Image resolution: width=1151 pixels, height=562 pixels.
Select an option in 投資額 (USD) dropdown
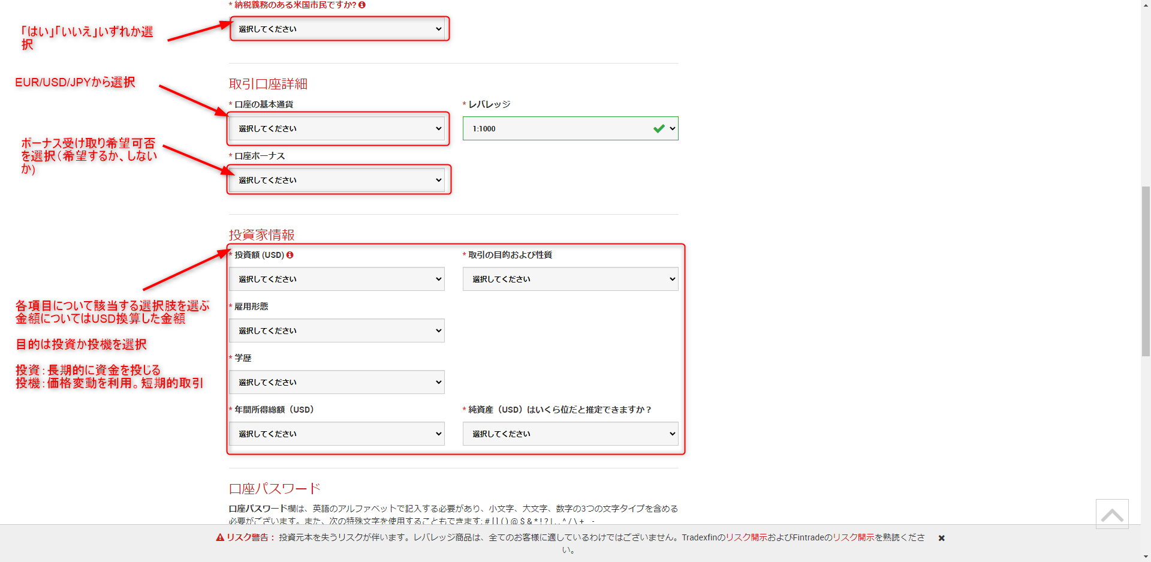(x=337, y=279)
